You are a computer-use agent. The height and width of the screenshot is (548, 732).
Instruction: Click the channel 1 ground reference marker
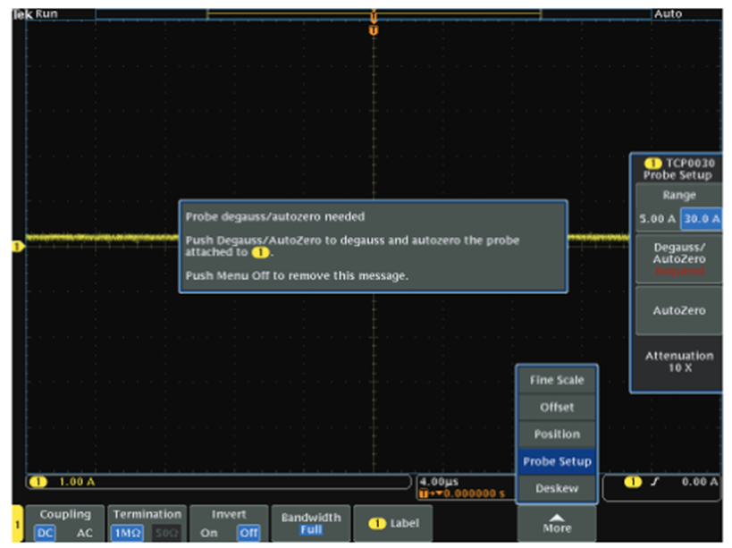click(15, 246)
